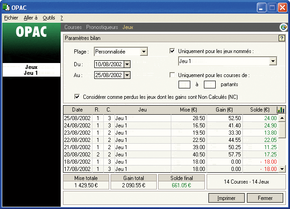Open the 'Du' start date picker arrow
Image resolution: width=290 pixels, height=209 pixels.
127,64
